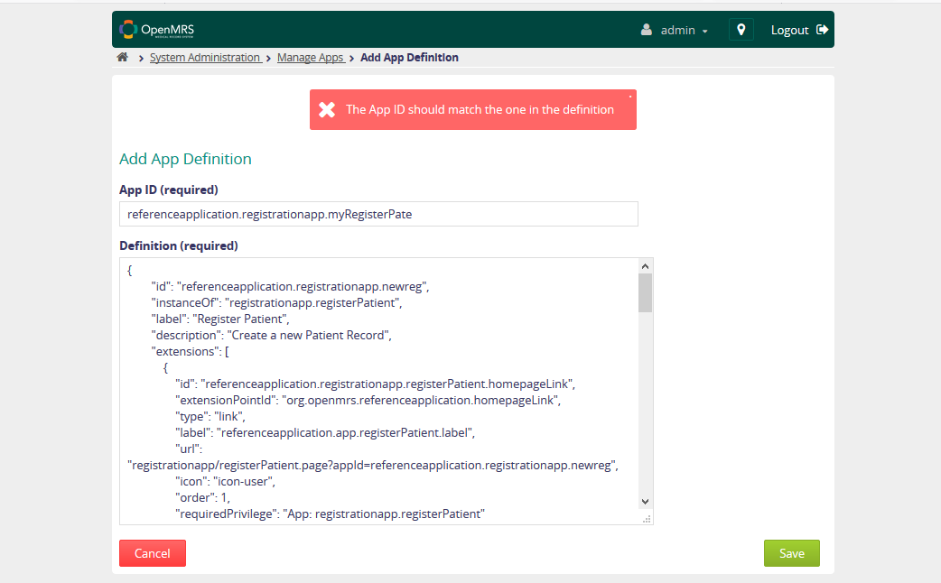Click the "instanceOf" line in definition
Viewport: 941px width, 583px height.
(276, 303)
